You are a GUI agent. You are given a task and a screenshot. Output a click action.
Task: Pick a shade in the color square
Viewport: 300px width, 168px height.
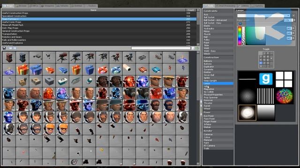point(255,35)
